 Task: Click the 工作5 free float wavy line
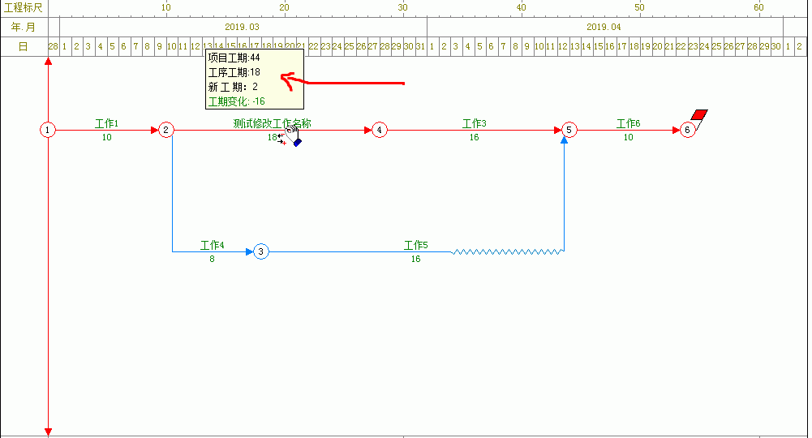point(507,251)
